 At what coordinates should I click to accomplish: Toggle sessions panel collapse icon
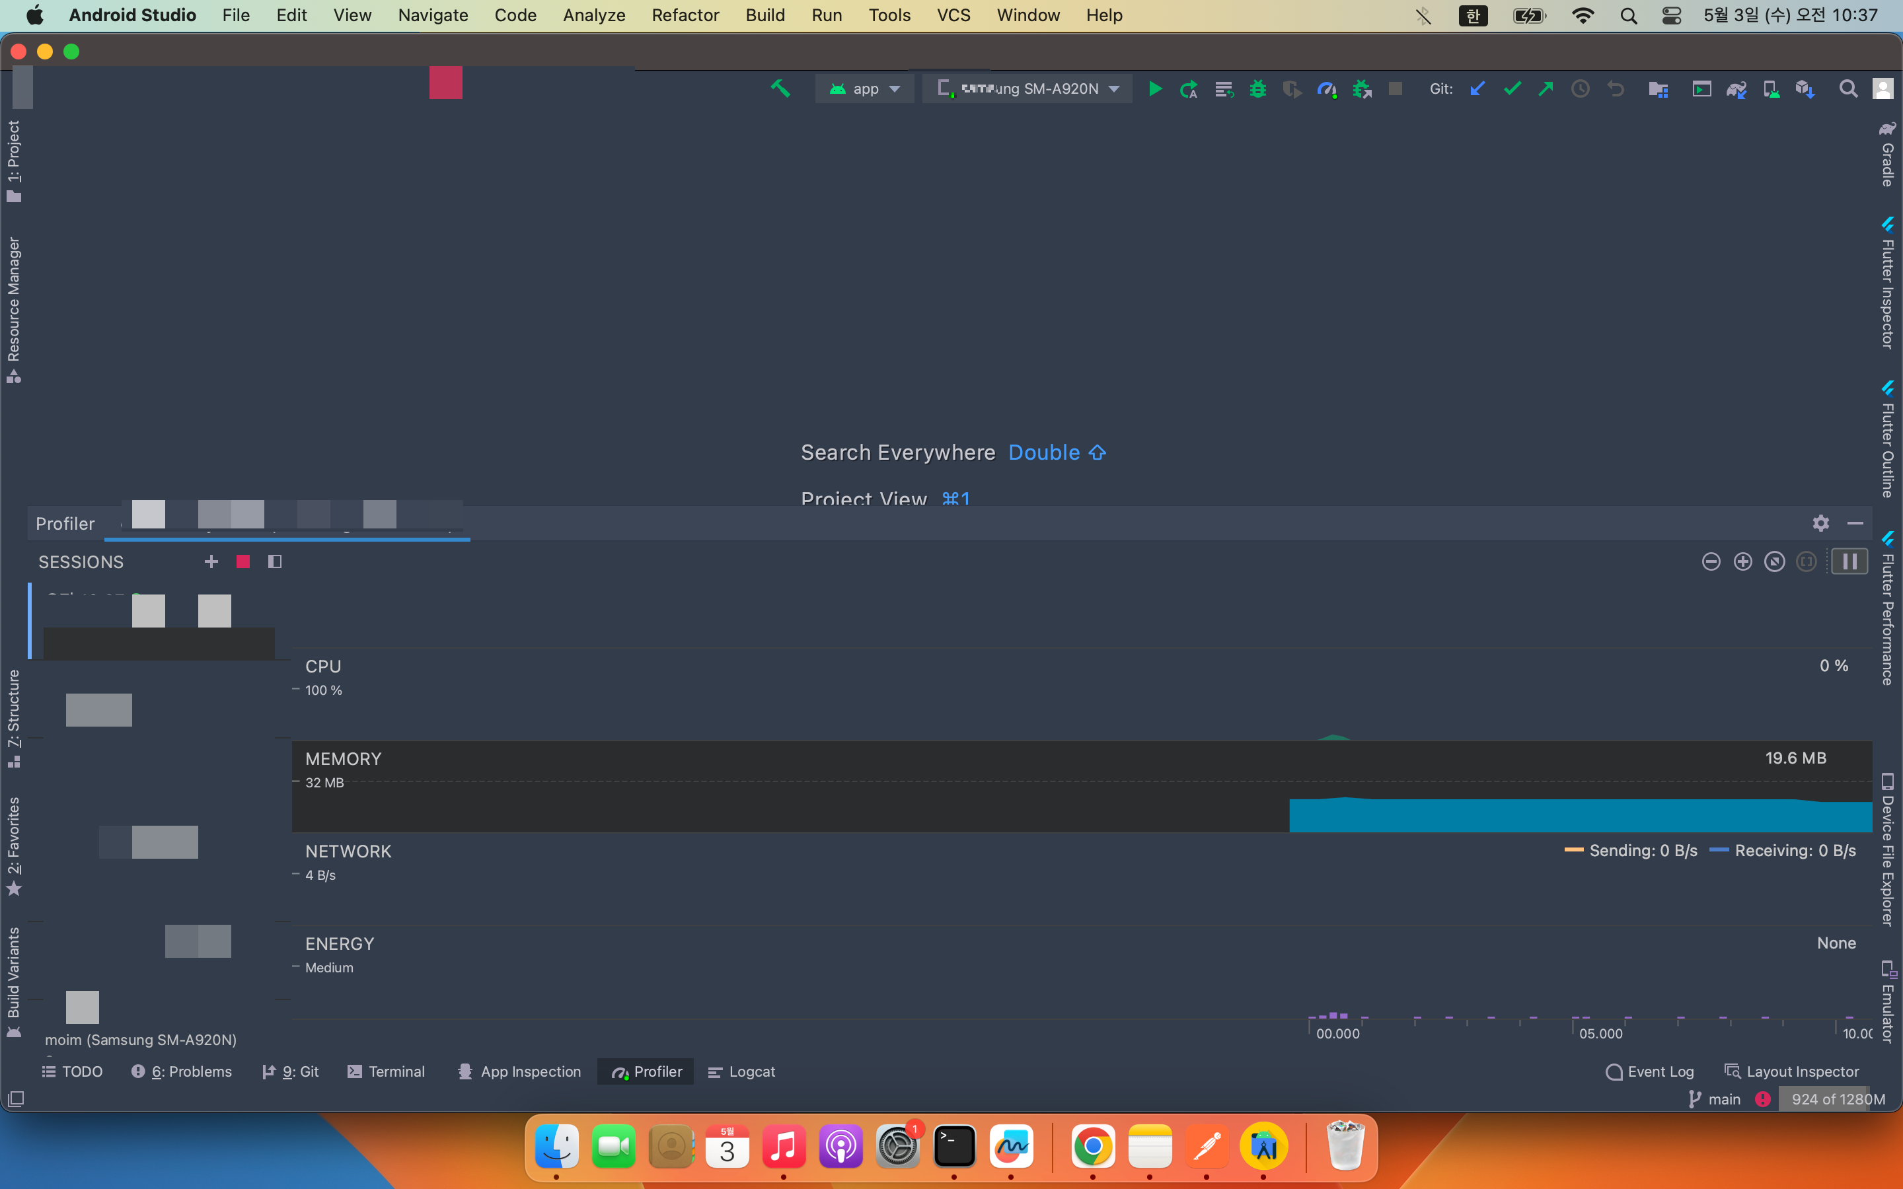[x=274, y=561]
